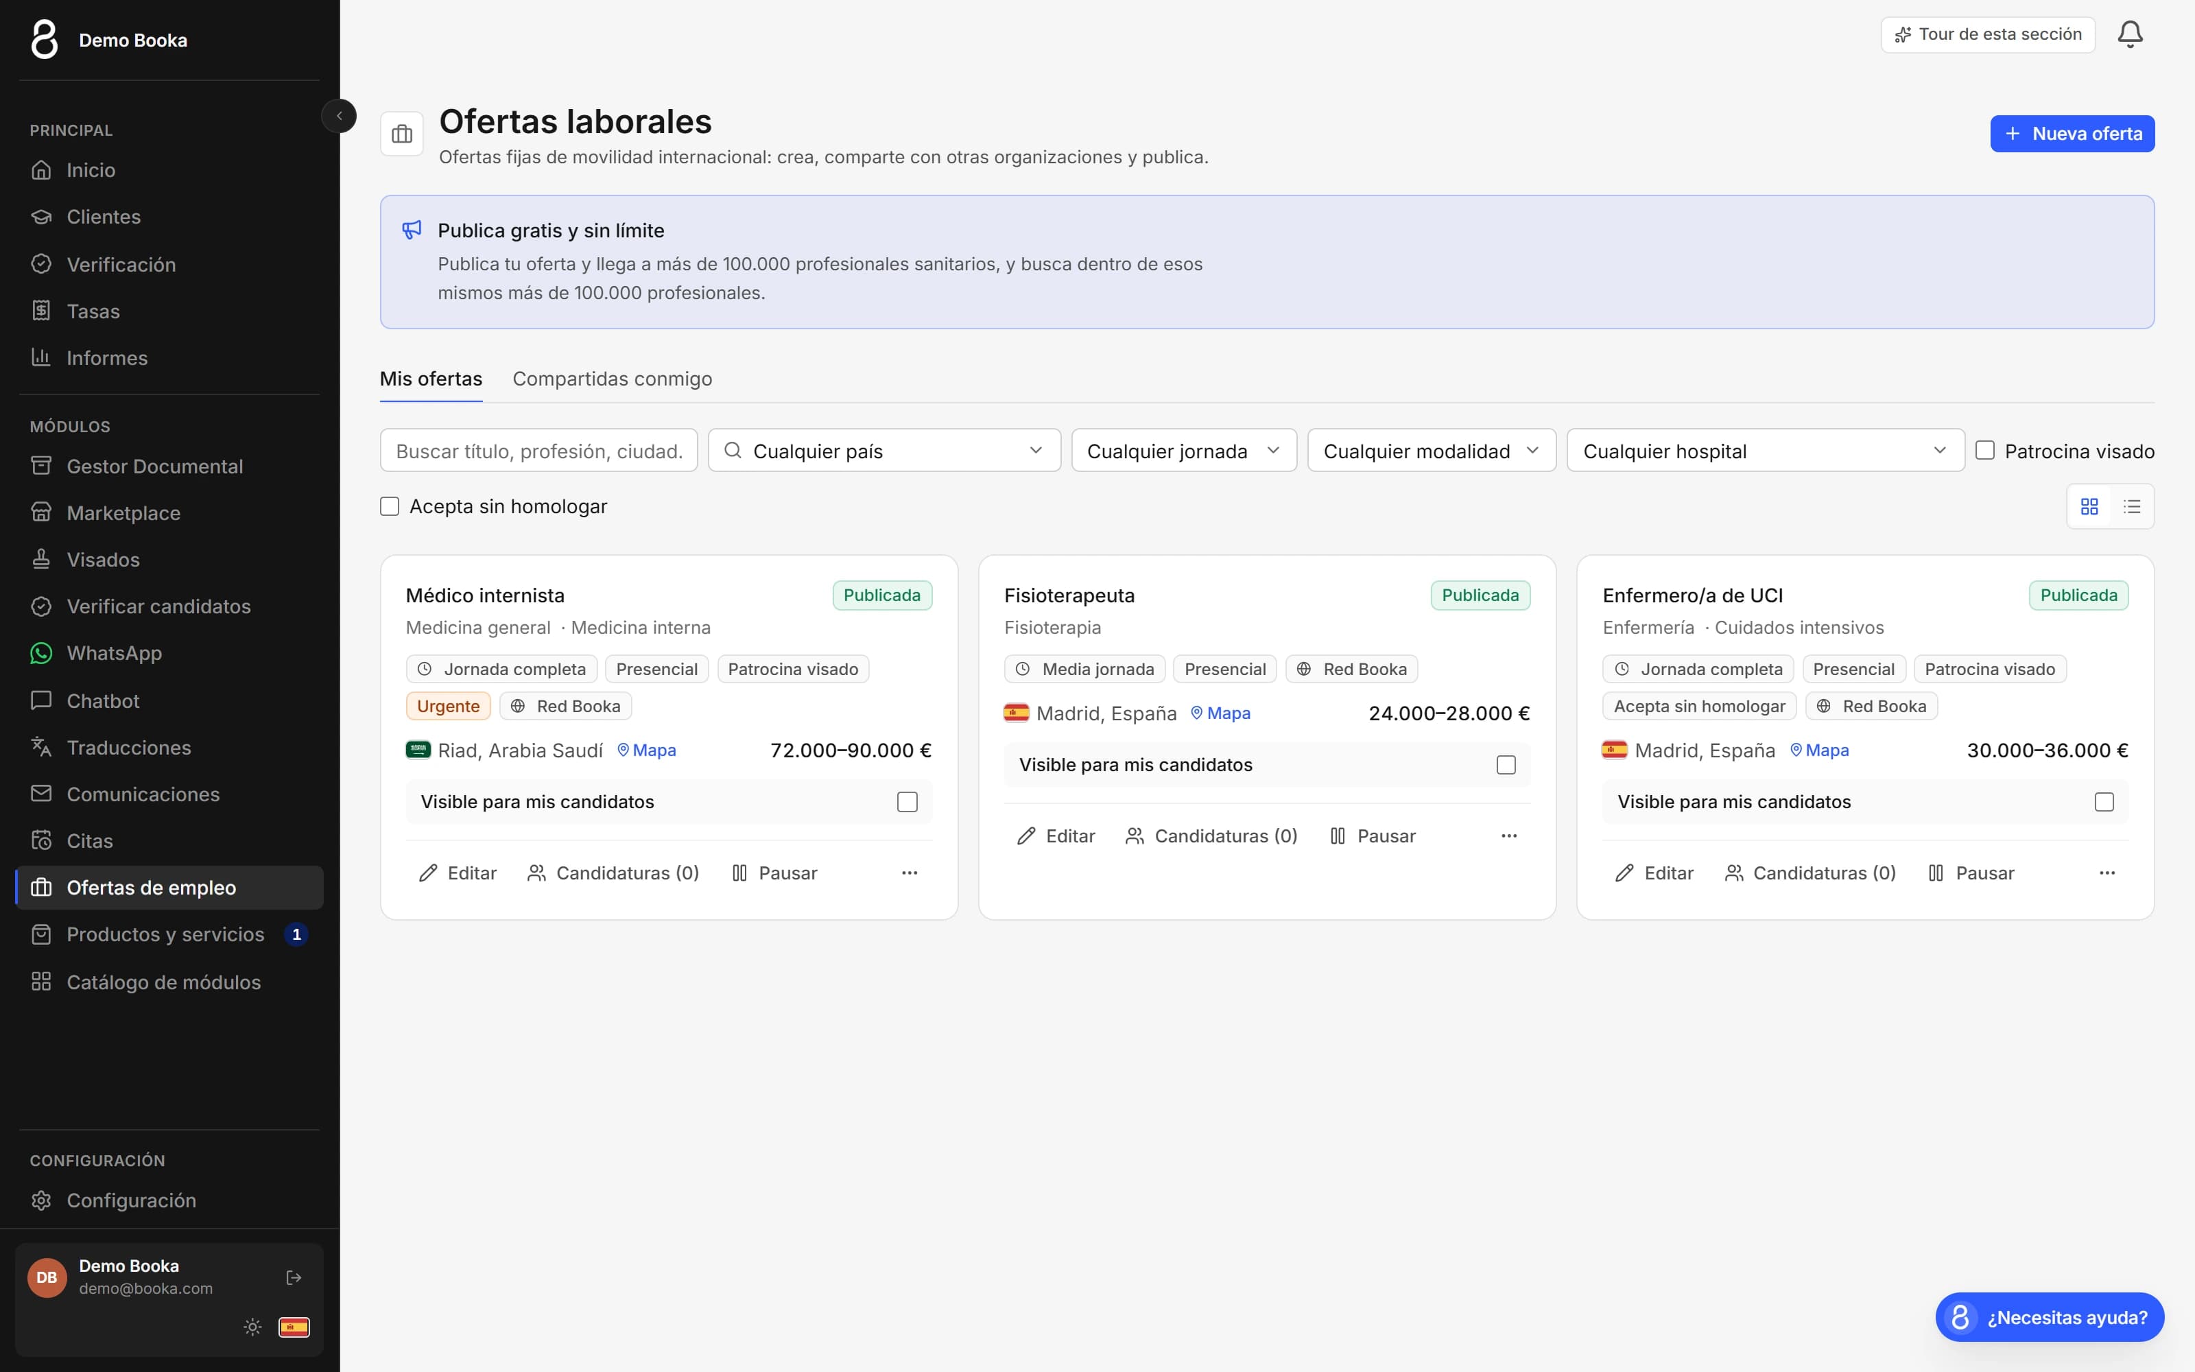This screenshot has width=2195, height=1372.
Task: Open more options on Médico internista card
Action: [x=910, y=873]
